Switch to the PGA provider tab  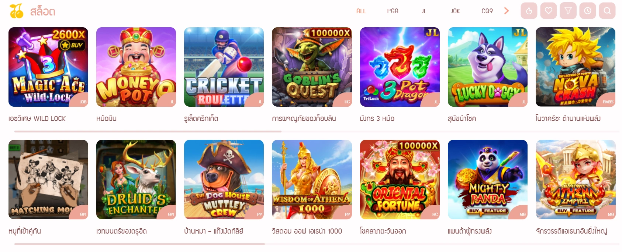pos(393,11)
